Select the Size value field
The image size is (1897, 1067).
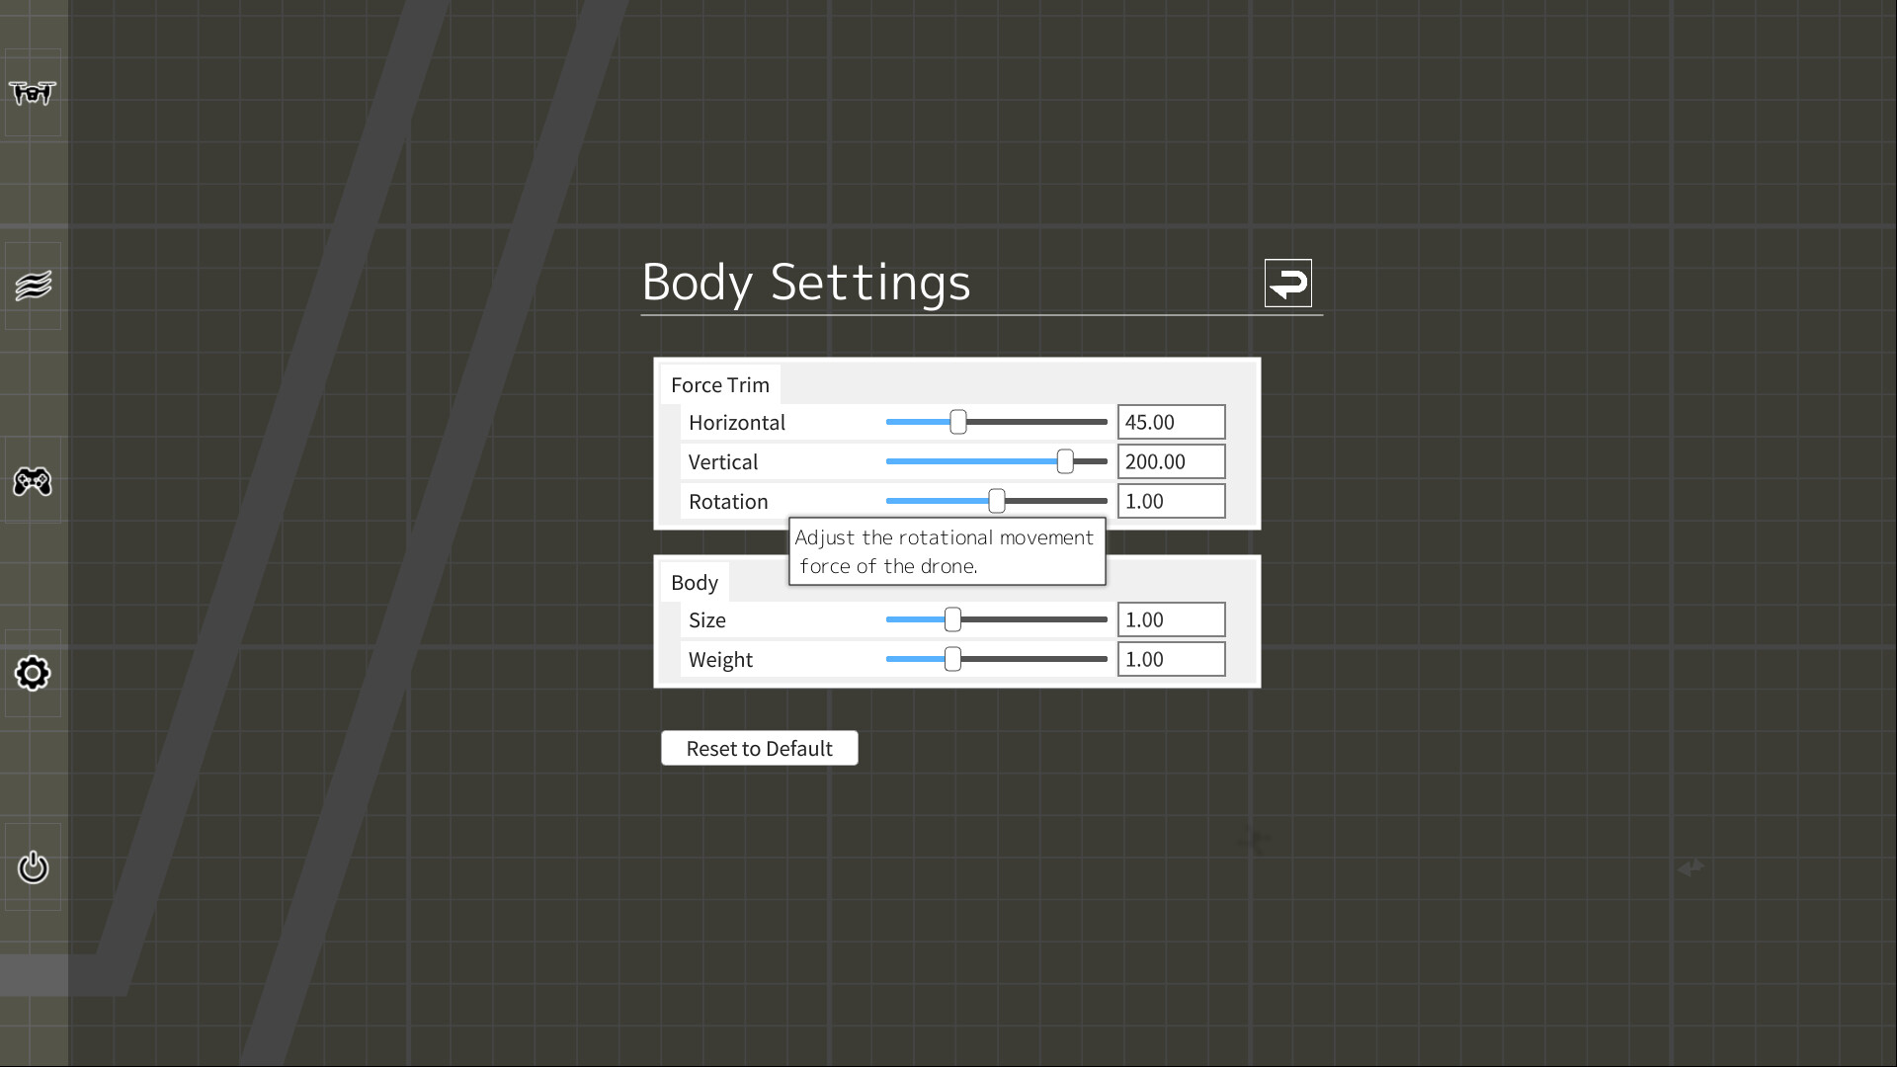pos(1171,619)
